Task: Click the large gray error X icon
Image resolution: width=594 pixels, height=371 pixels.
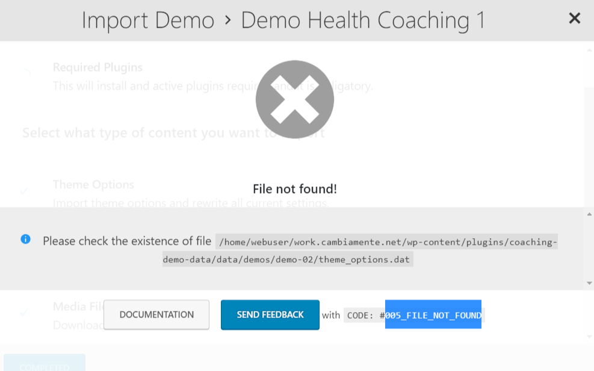Action: click(295, 99)
